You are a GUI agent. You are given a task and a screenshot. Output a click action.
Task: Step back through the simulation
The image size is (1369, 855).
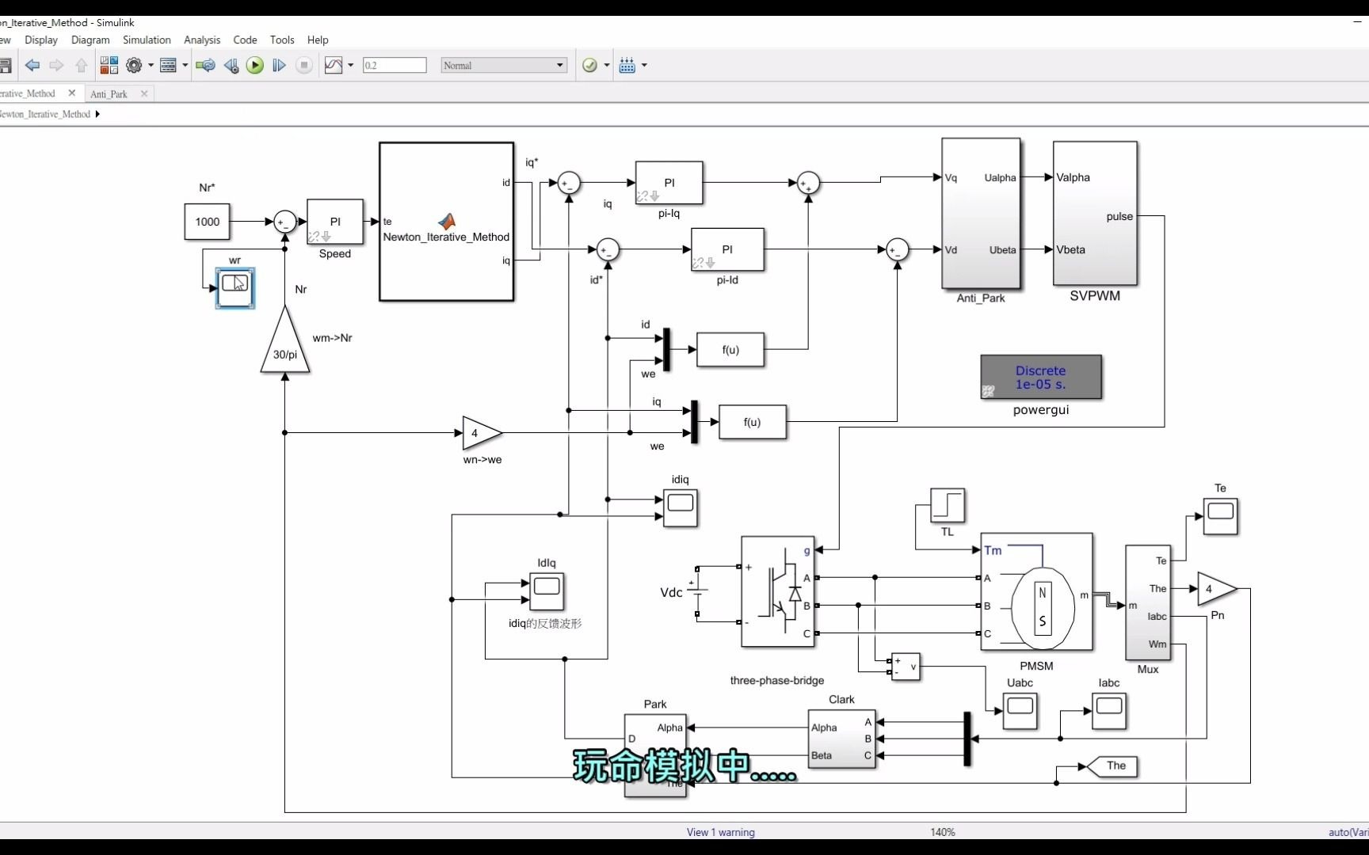point(231,65)
